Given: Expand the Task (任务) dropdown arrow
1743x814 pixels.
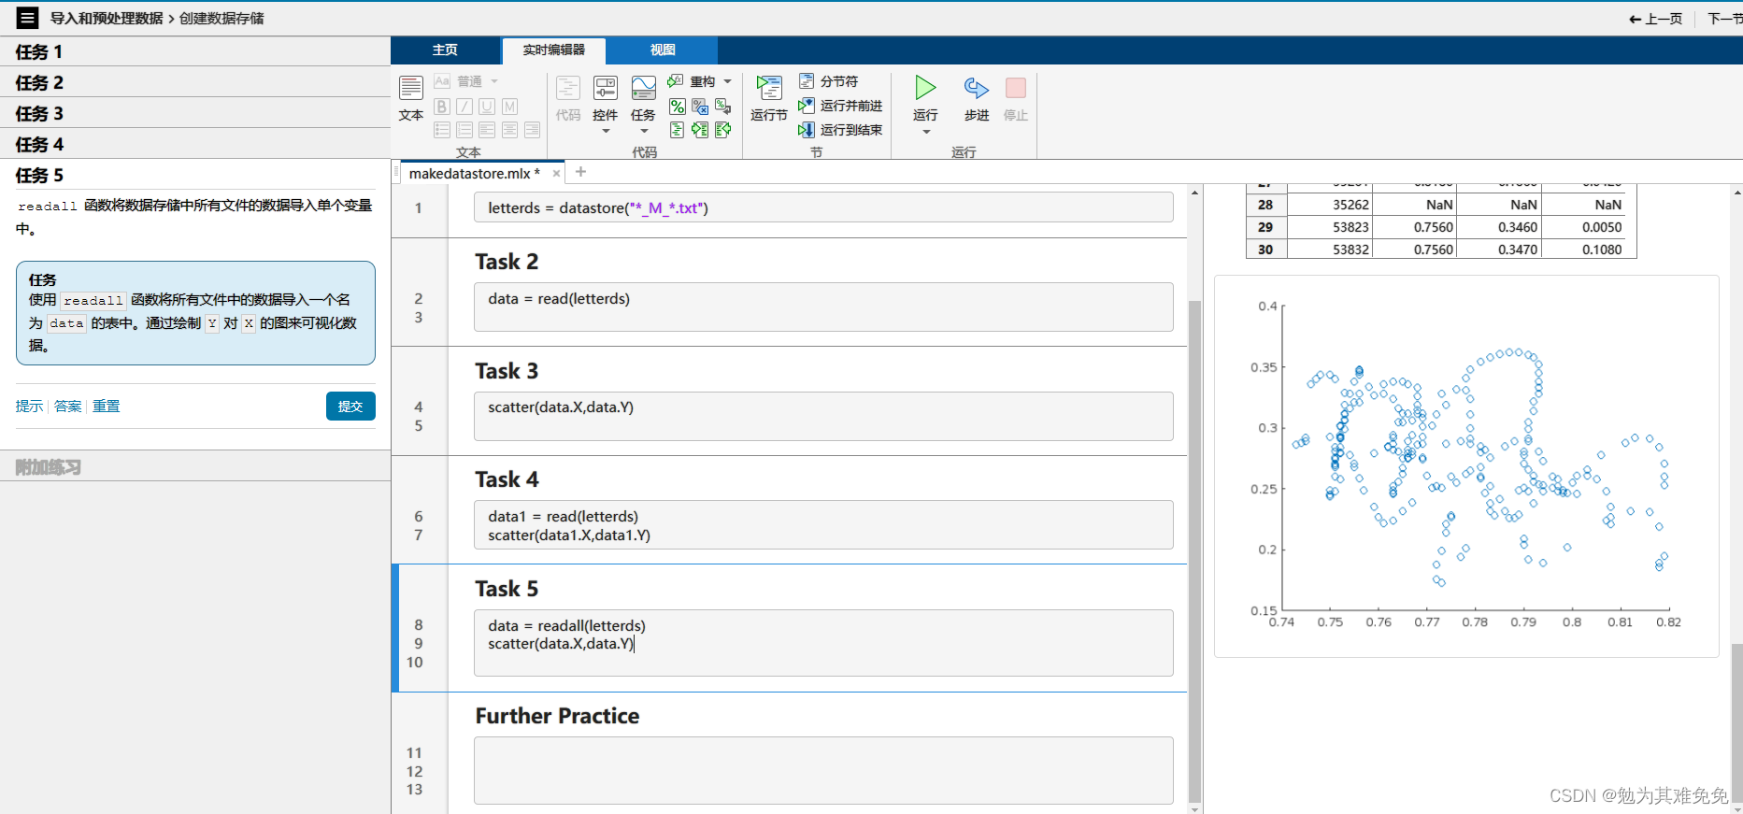Looking at the screenshot, I should click(643, 131).
